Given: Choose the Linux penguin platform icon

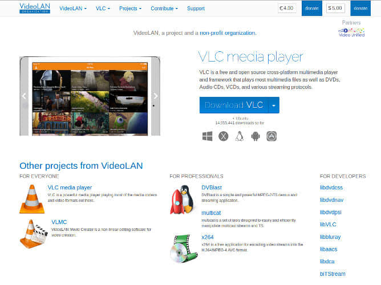Looking at the screenshot, I should tap(240, 136).
